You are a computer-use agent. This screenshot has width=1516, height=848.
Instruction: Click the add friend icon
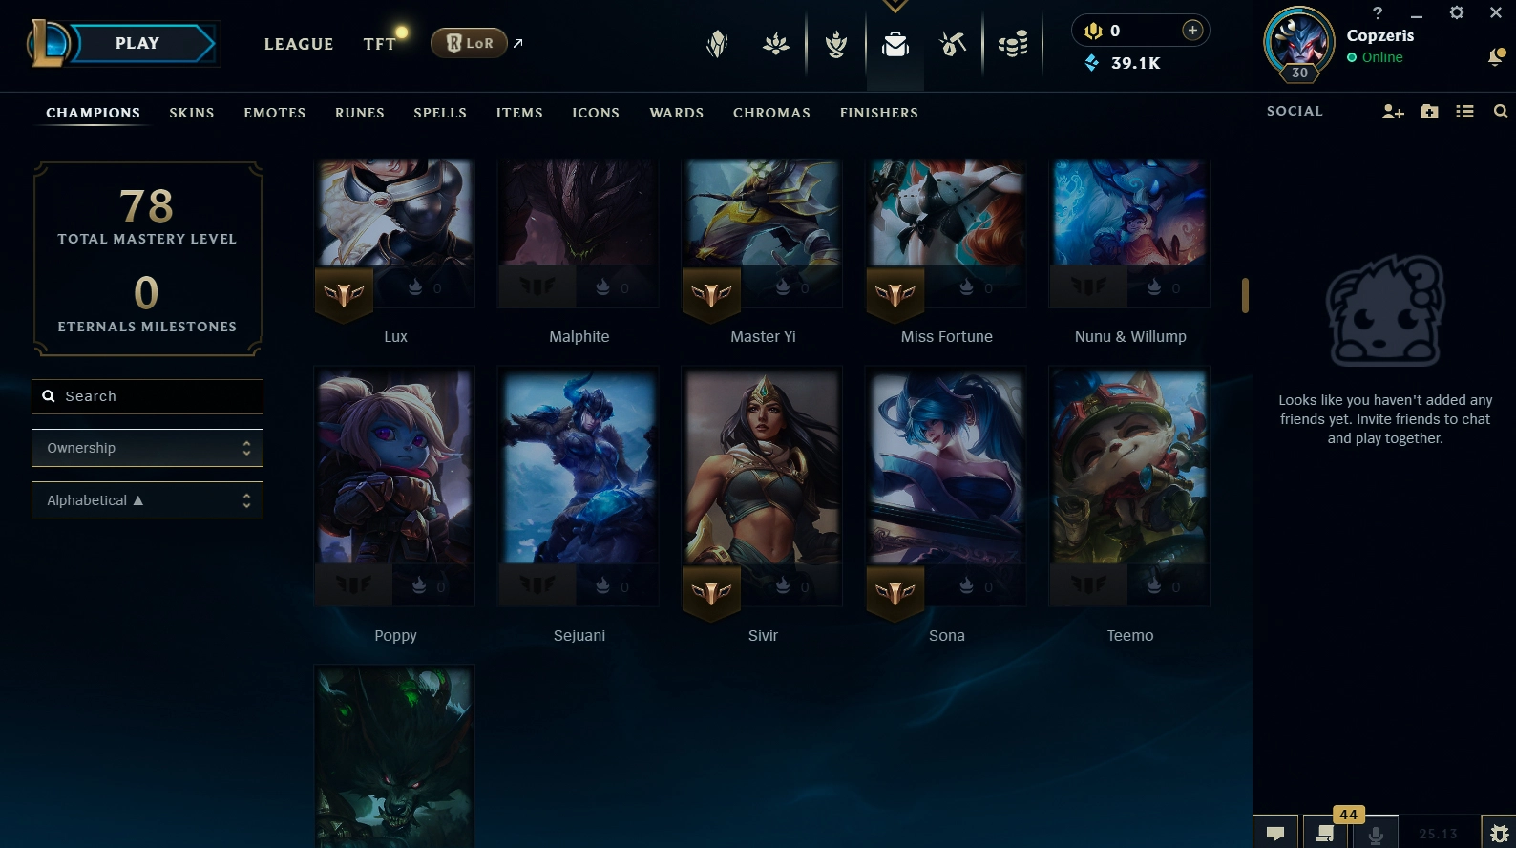(1393, 112)
